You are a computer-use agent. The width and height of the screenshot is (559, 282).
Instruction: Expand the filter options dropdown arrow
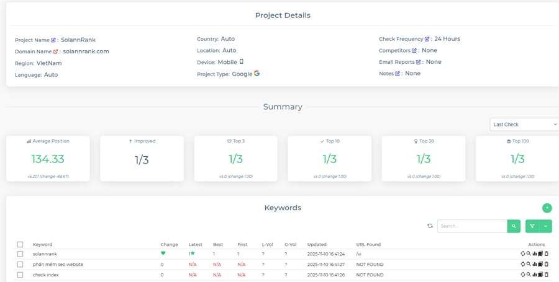545,227
